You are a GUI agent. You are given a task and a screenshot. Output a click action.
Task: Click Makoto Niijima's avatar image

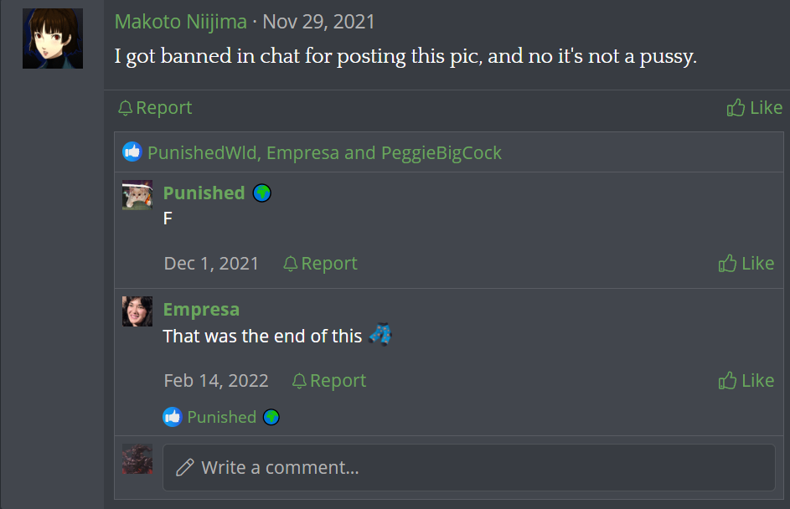point(53,39)
